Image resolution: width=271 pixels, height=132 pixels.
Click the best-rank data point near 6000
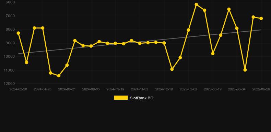196,4
